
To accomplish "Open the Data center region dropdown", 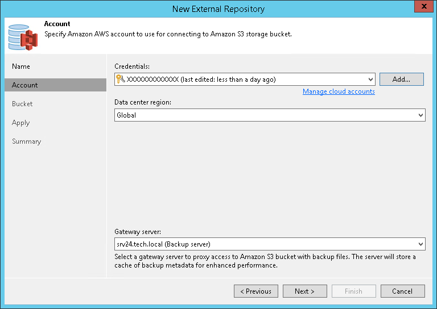I will click(421, 115).
